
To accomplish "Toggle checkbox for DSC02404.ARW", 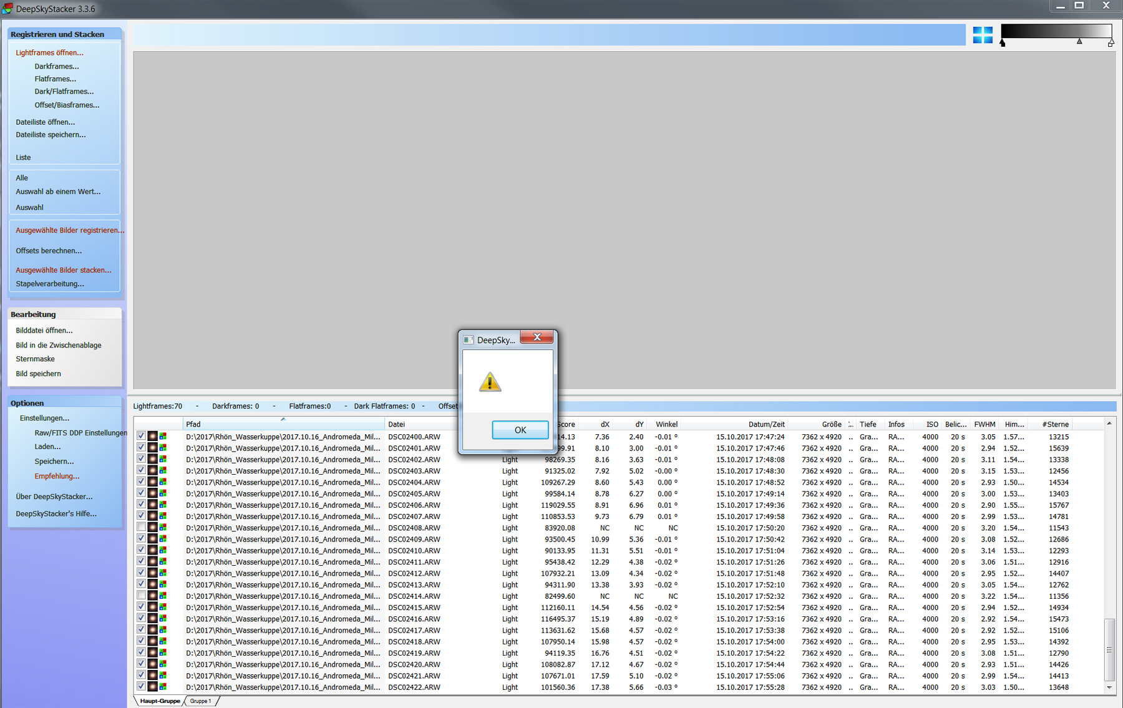I will point(141,482).
